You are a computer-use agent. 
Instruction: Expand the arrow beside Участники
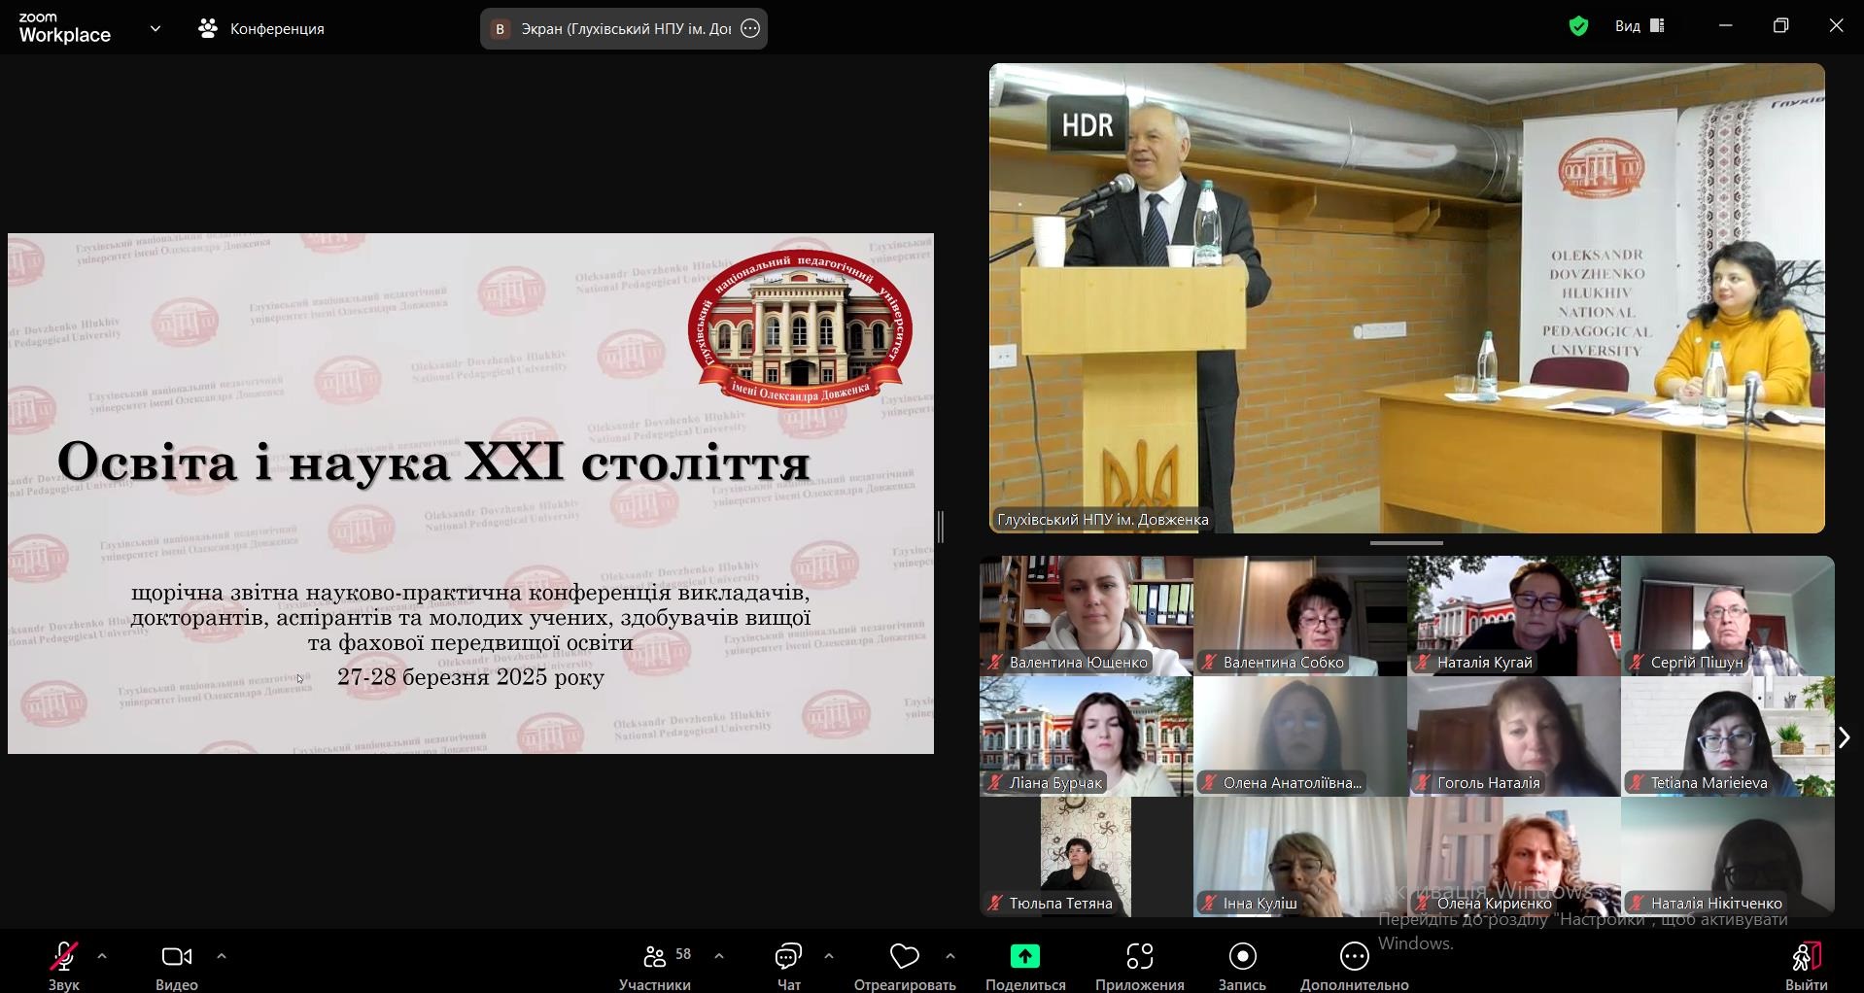coord(719,957)
